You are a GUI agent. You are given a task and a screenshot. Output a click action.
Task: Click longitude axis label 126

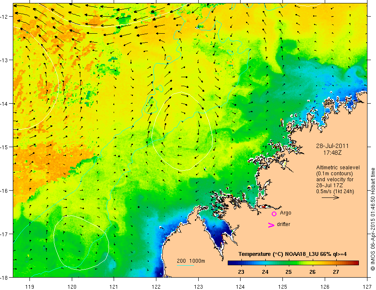[x=325, y=287]
